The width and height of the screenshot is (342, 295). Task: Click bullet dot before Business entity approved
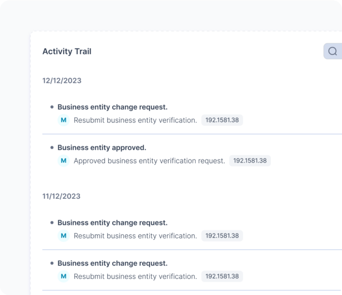click(x=52, y=147)
